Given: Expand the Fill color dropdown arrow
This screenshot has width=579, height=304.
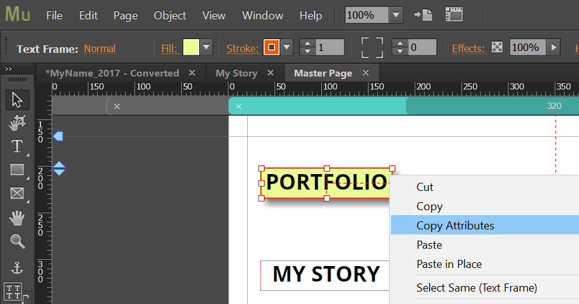Looking at the screenshot, I should pyautogui.click(x=207, y=47).
